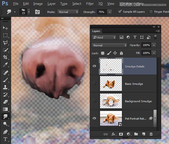Viewport: 169px width, 144px height.
Task: Select the Eyedropper tool
Action: (5, 65)
